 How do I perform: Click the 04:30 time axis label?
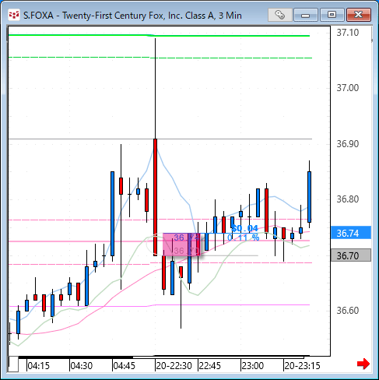[x=82, y=366]
